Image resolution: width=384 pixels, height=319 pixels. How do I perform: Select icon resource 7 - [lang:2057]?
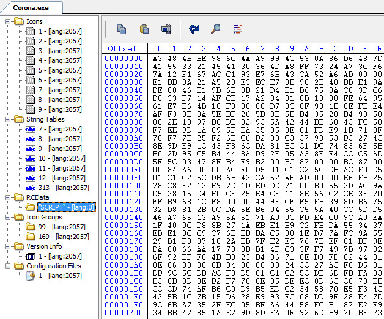[60, 90]
